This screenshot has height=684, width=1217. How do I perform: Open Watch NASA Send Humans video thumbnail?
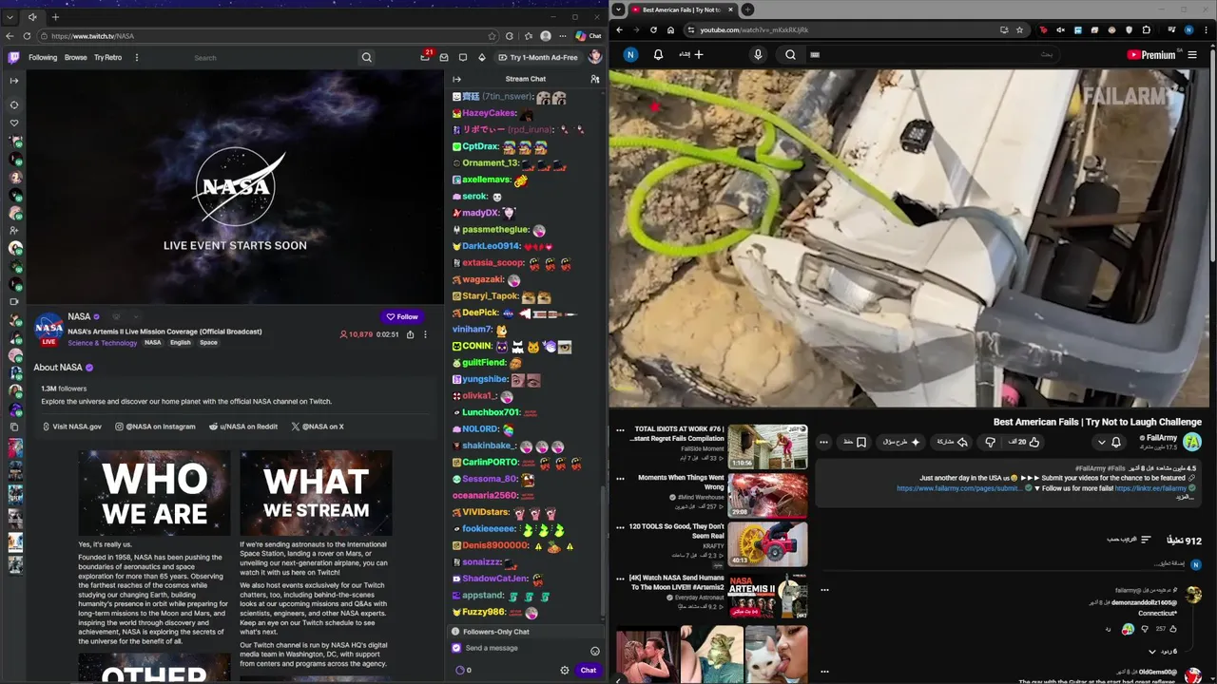click(x=767, y=596)
